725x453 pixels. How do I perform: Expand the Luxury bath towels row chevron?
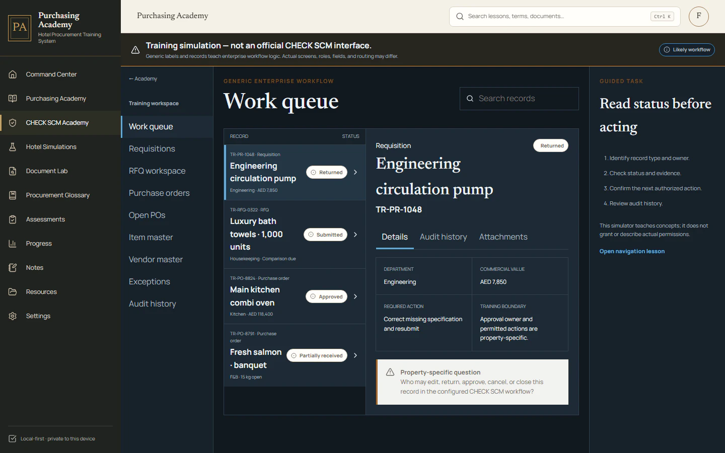click(x=355, y=235)
